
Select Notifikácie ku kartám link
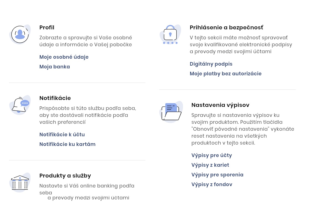(67, 144)
